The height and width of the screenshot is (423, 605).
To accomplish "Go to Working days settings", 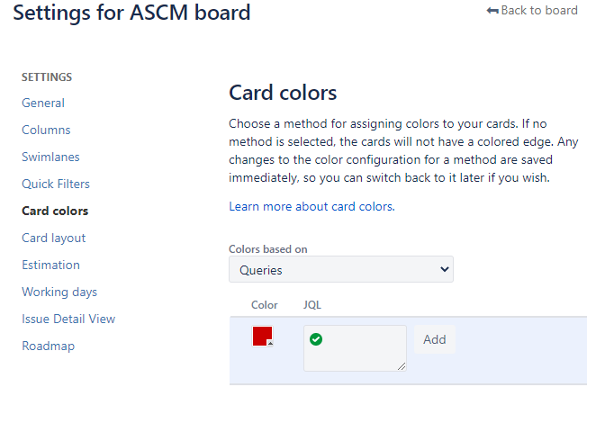I will (x=59, y=292).
